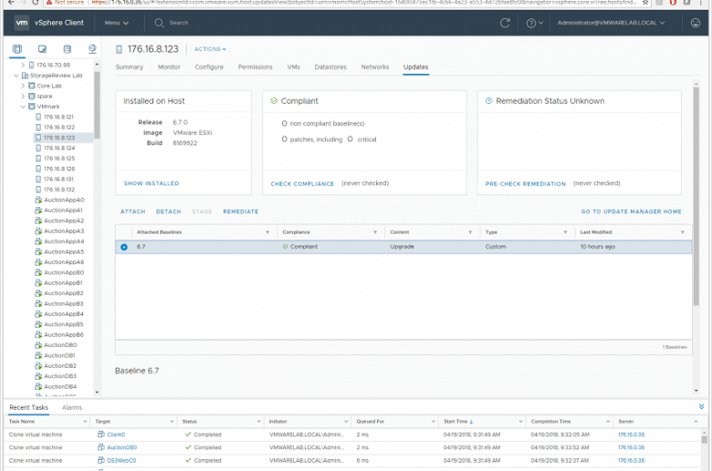
Task: Click the DETACH button
Action: pos(169,212)
